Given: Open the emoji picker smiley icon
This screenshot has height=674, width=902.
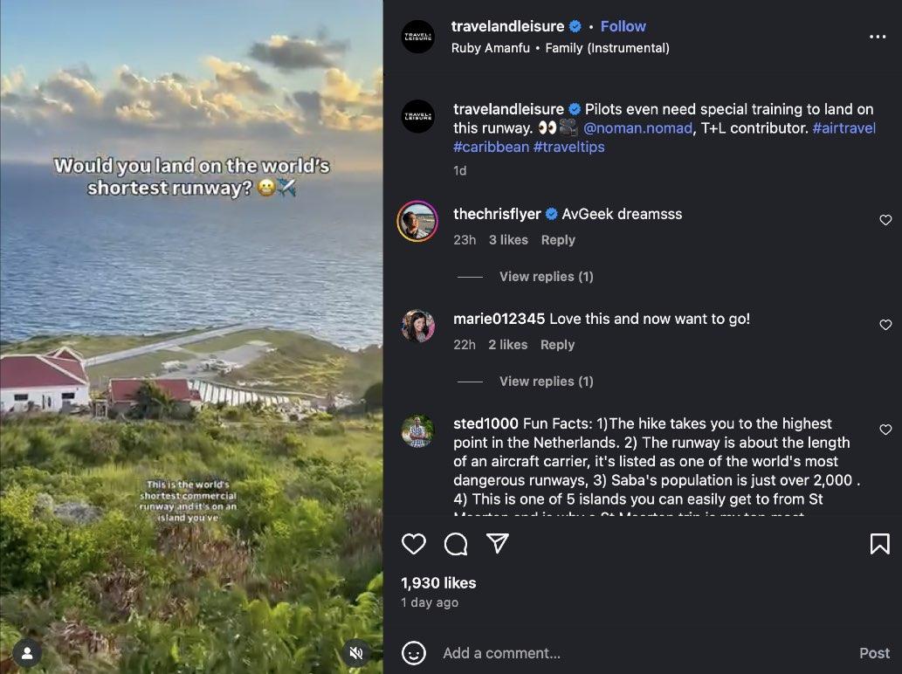Looking at the screenshot, I should pos(414,653).
